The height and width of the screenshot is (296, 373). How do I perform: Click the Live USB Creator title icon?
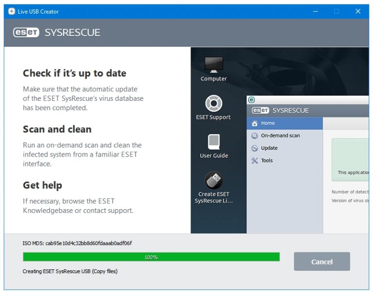12,12
